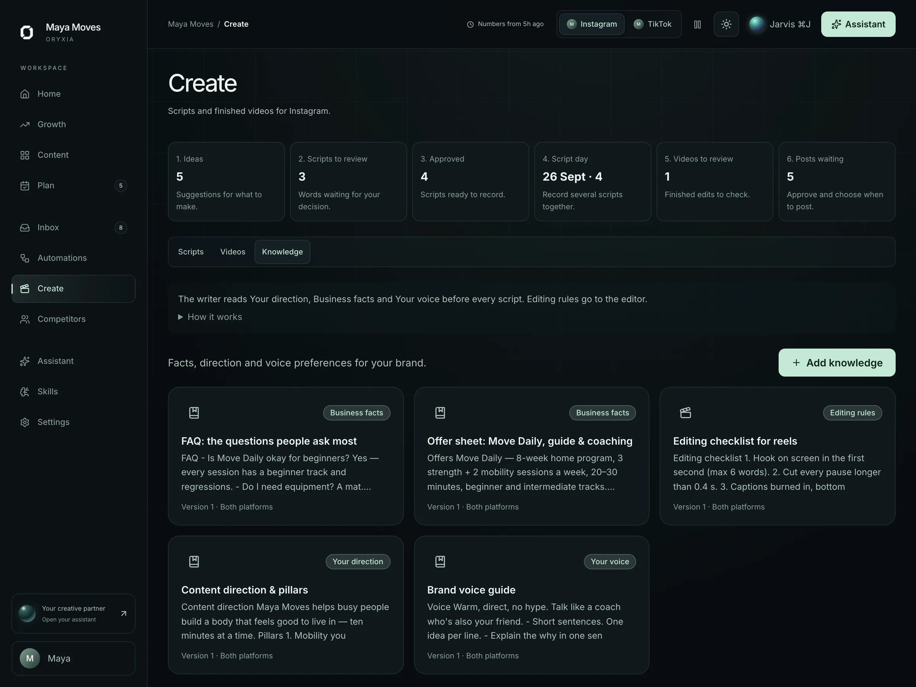
Task: Click Maya's M avatar in sidebar
Action: click(x=30, y=658)
